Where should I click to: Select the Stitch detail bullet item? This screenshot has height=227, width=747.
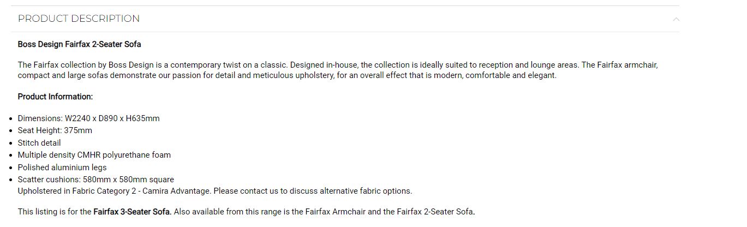point(39,143)
